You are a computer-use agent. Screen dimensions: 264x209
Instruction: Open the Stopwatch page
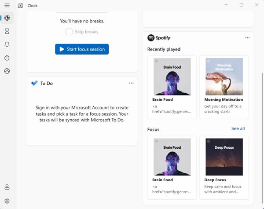(x=7, y=58)
